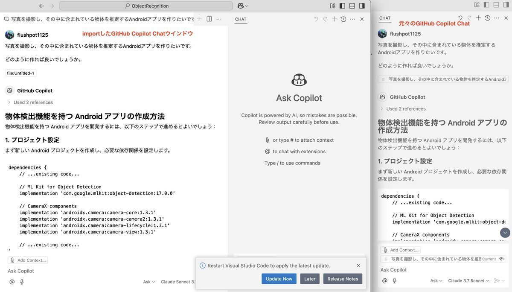Open the send options chevron beside the send arrow
The height and width of the screenshot is (292, 512).
click(503, 280)
